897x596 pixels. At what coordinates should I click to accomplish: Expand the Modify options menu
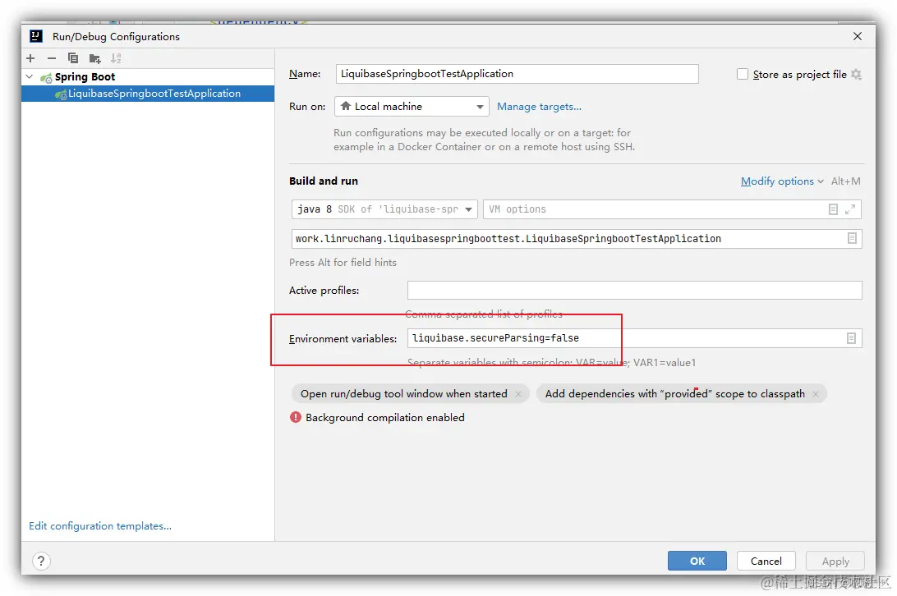point(782,181)
